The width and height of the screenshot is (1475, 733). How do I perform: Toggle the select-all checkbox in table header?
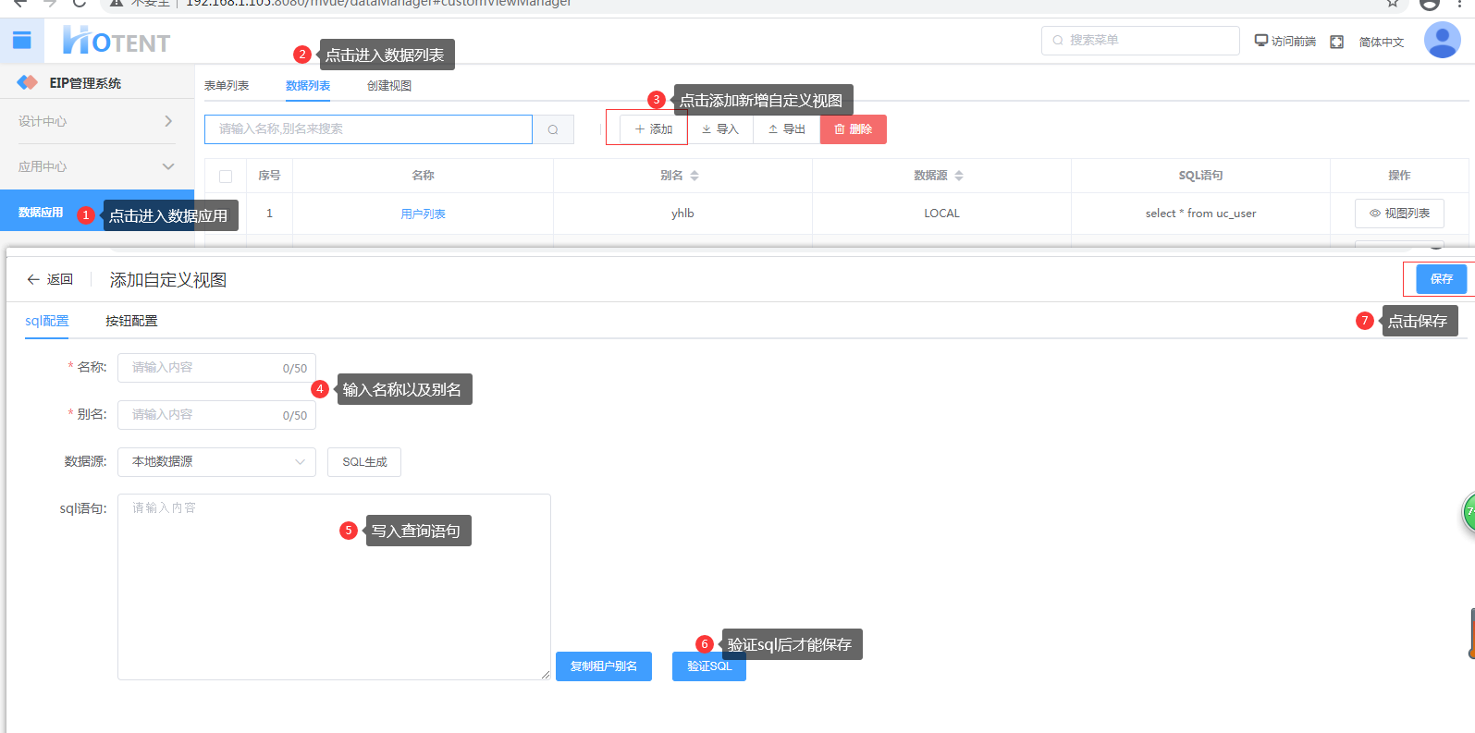(x=226, y=176)
